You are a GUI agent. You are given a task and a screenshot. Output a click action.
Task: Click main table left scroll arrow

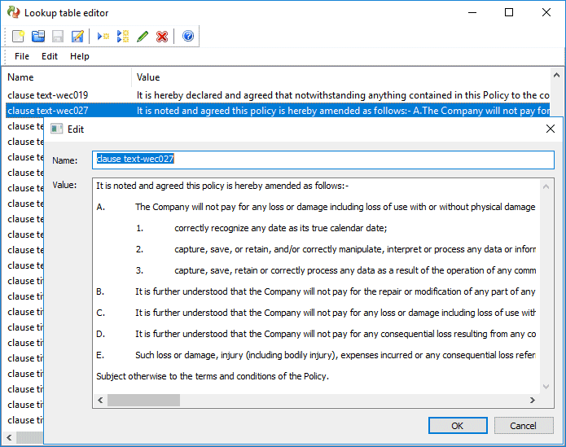pyautogui.click(x=10, y=437)
